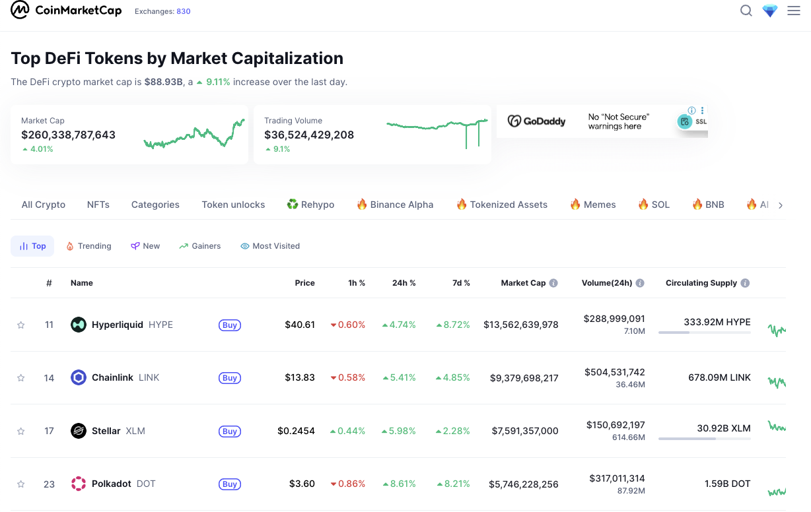Click Stellar's circulating supply progress bar
The image size is (811, 512).
click(704, 440)
